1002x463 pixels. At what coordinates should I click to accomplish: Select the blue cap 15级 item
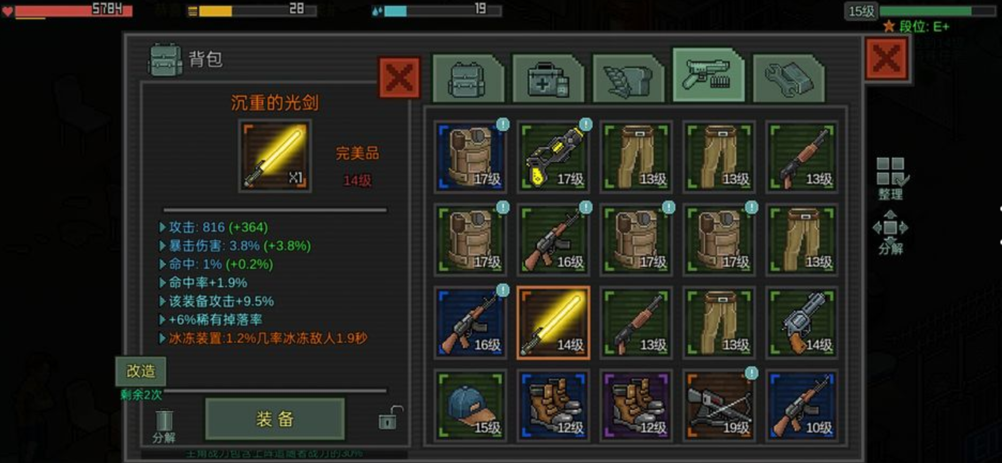click(x=470, y=405)
